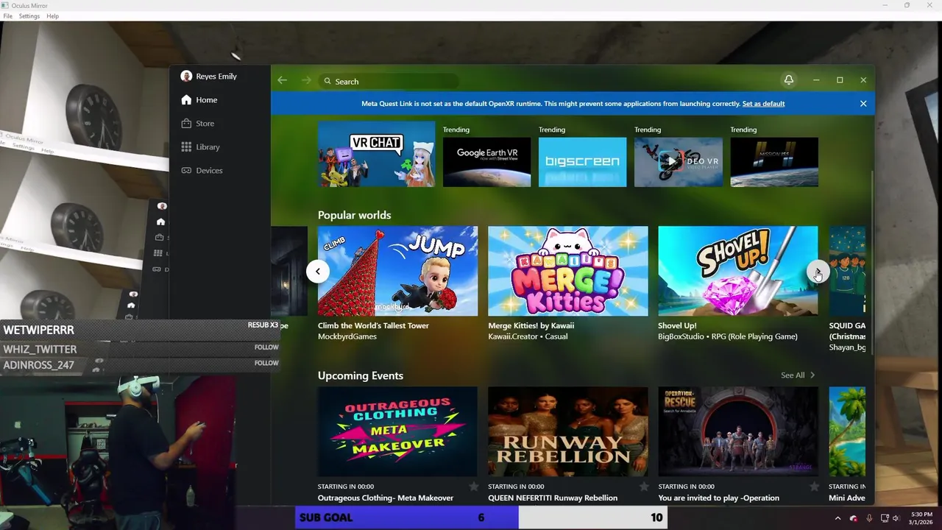The height and width of the screenshot is (530, 942).
Task: Show next Popular worlds with right arrow
Action: click(x=818, y=271)
